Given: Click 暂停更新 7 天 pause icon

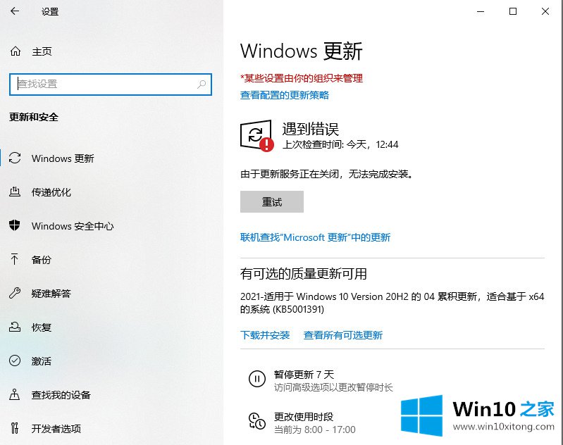Looking at the screenshot, I should click(x=257, y=379).
